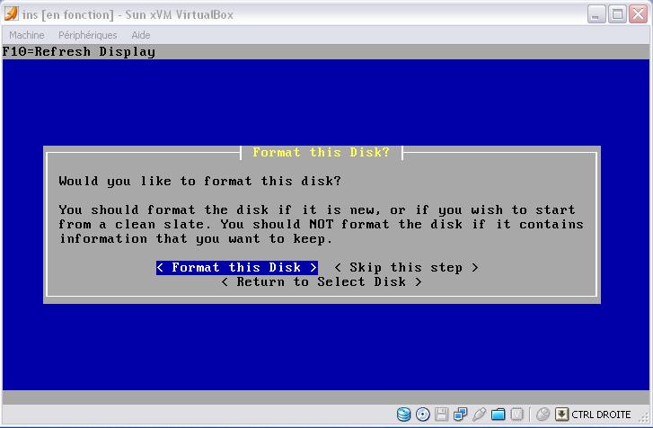This screenshot has width=653, height=428.
Task: Minimize the VirtualBox window
Action: coord(596,14)
